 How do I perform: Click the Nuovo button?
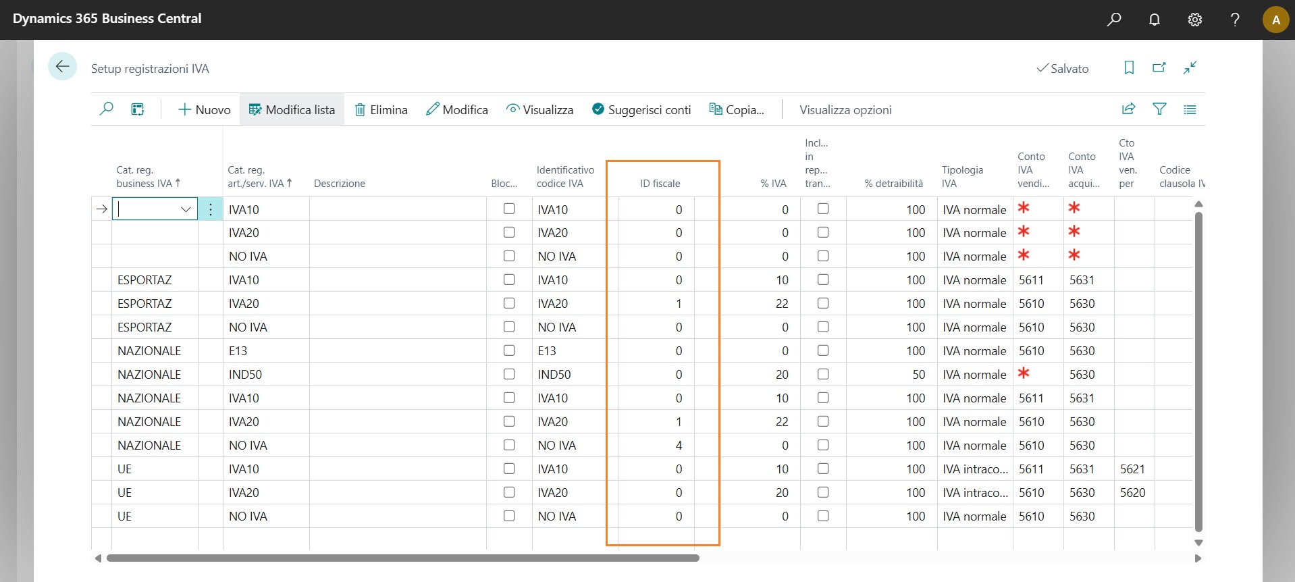tap(204, 109)
